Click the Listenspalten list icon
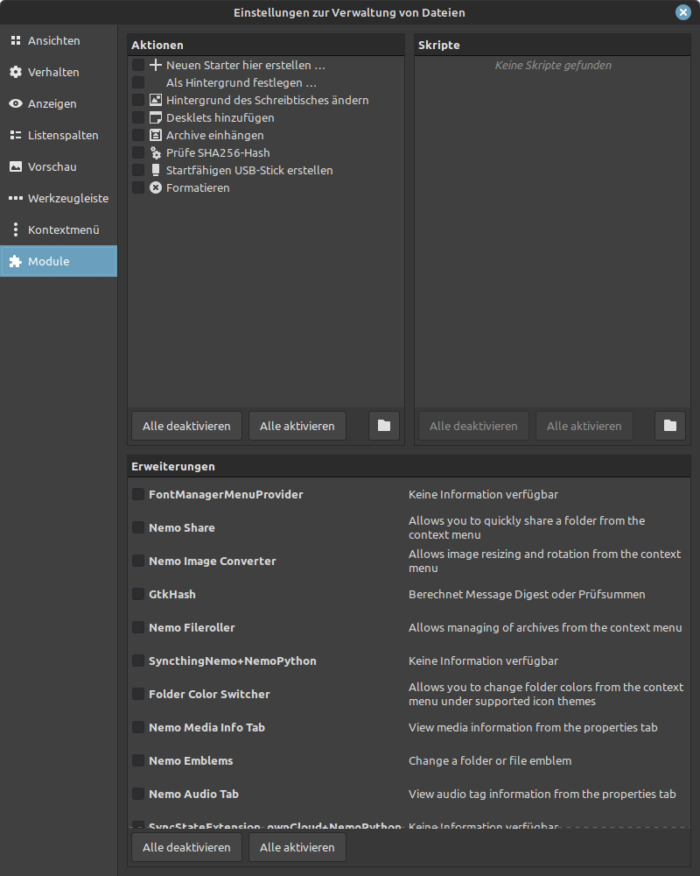700x876 pixels. [16, 135]
